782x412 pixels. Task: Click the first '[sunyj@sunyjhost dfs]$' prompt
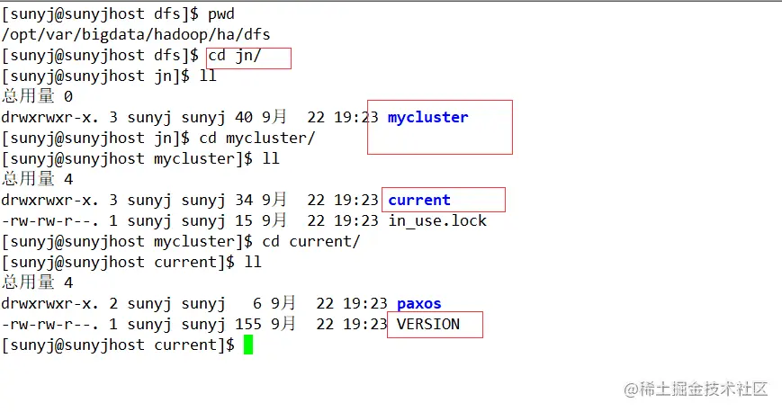click(100, 14)
